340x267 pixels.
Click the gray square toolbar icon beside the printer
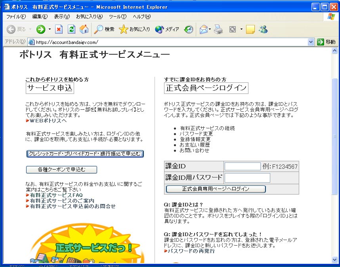pyautogui.click(x=233, y=29)
